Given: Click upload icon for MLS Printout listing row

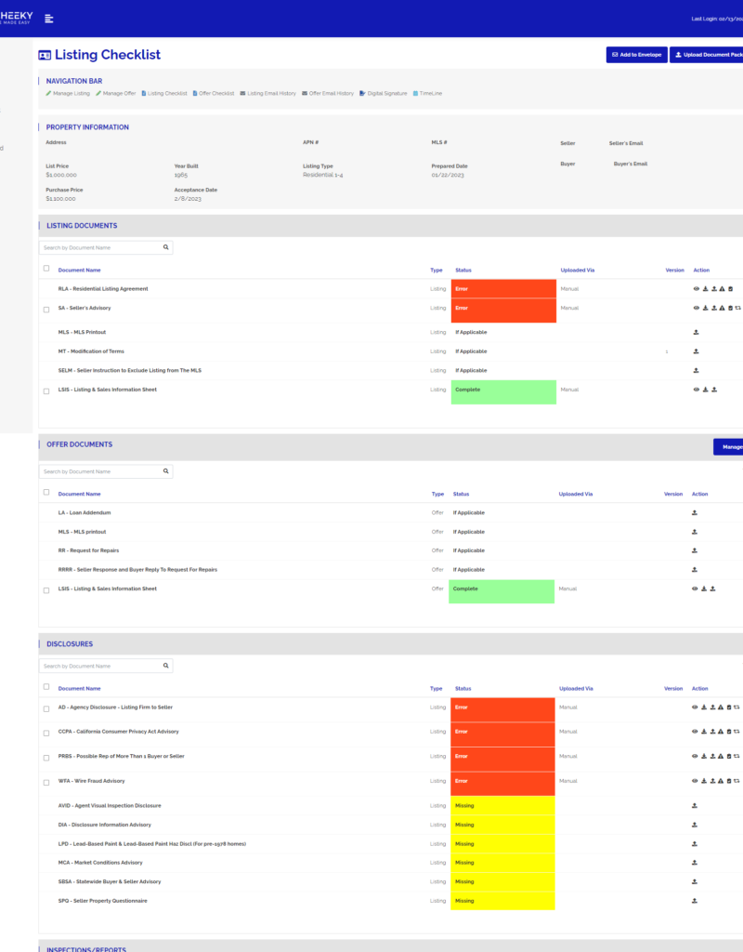Looking at the screenshot, I should (697, 332).
